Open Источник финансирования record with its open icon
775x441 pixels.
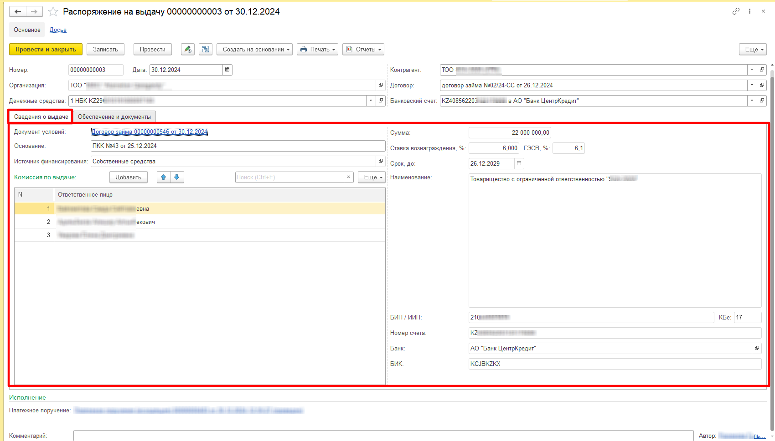point(381,161)
